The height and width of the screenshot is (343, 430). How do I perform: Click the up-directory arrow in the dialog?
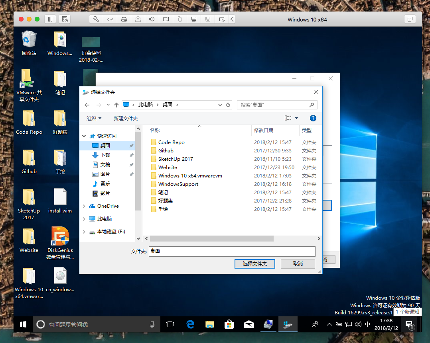(x=116, y=105)
